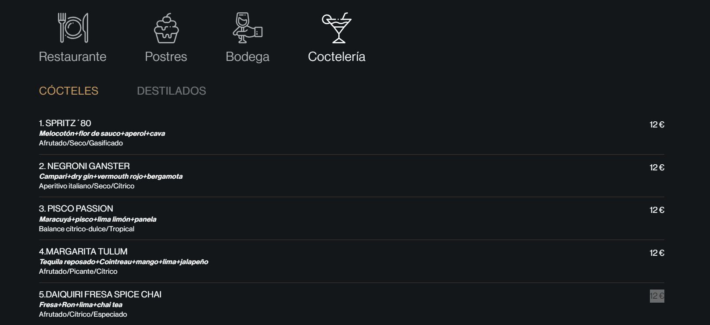Click the Tequila reposado ingredients line
The image size is (710, 325).
123,261
